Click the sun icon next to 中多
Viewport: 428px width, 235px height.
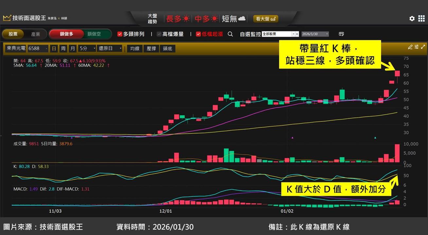tap(215, 19)
